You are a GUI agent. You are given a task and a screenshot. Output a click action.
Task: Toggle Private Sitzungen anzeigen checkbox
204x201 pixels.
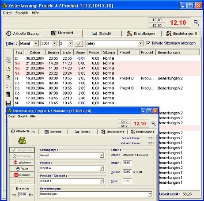click(x=148, y=43)
